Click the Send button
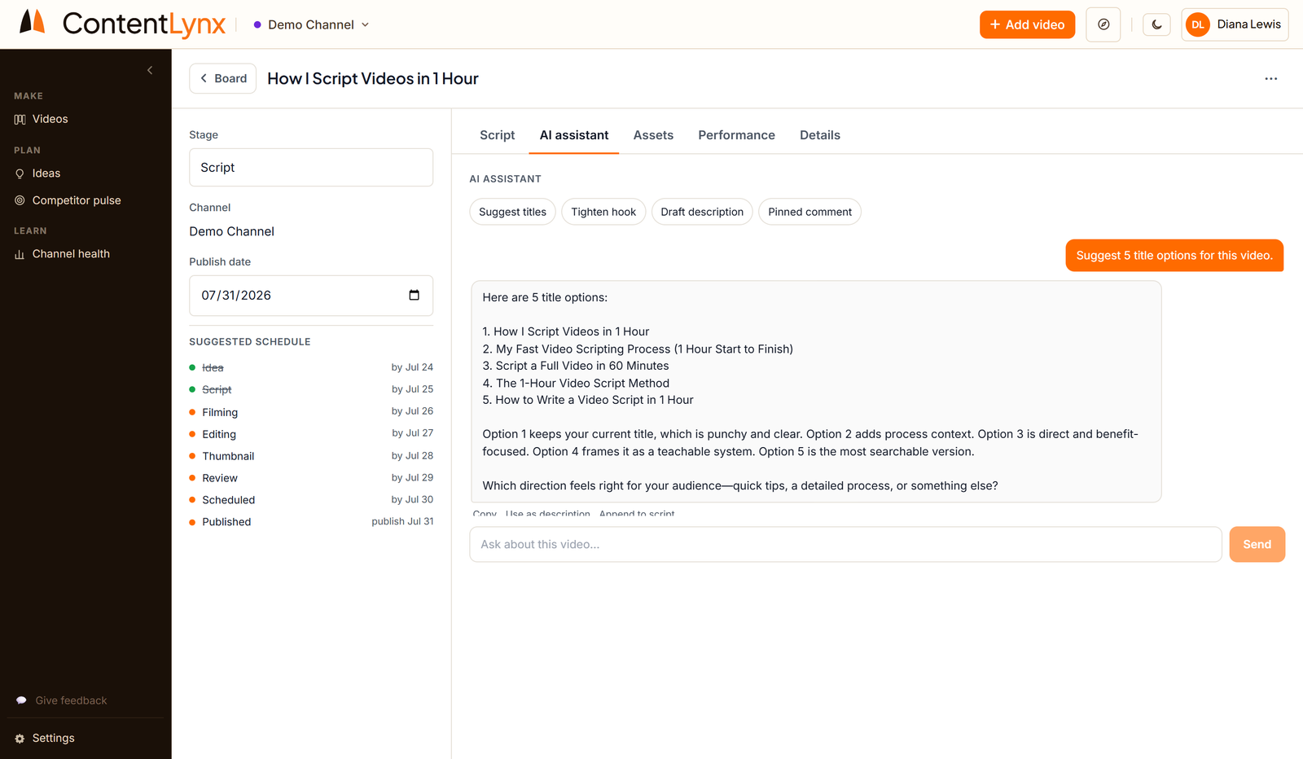Viewport: 1303px width, 759px height. click(x=1257, y=544)
